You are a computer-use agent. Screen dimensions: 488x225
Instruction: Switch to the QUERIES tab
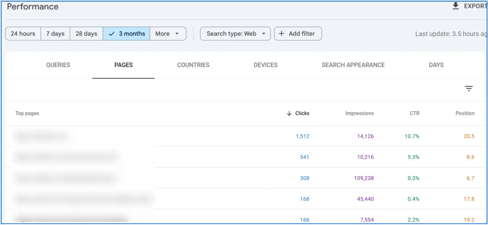[x=58, y=65]
